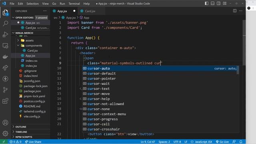The width and height of the screenshot is (256, 144).
Task: Click Live Share in the status bar
Action: pyautogui.click(x=33, y=142)
